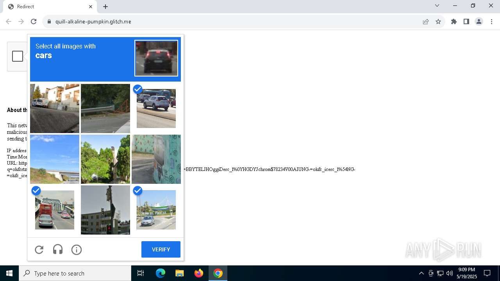The height and width of the screenshot is (281, 500).
Task: Toggle the browser side panel
Action: [x=466, y=21]
